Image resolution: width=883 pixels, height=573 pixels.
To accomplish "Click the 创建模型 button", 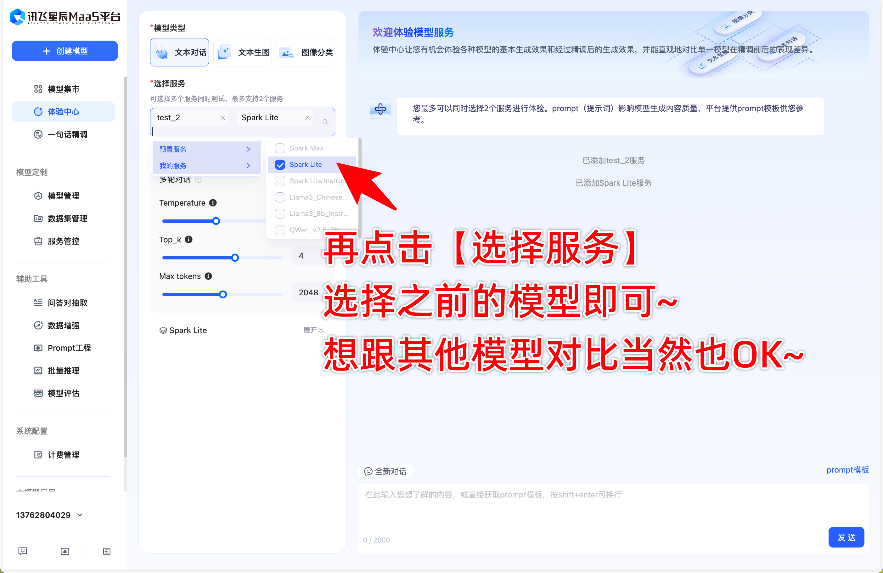I will click(x=65, y=51).
